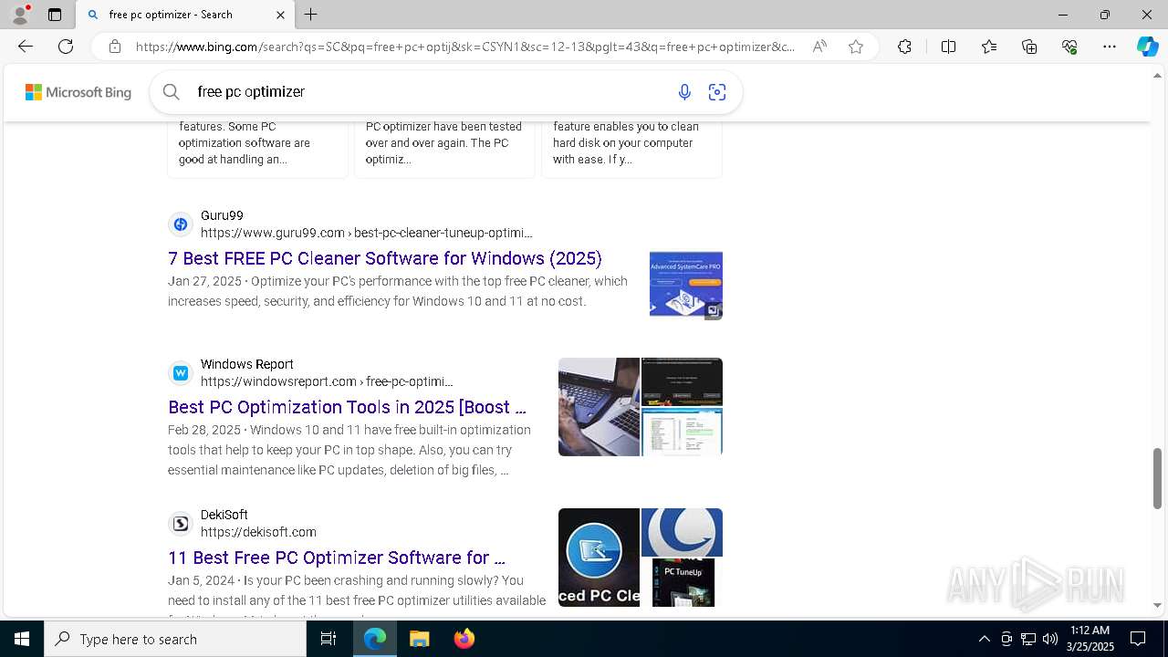The width and height of the screenshot is (1168, 657).
Task: Click the DekiSoft site favicon
Action: [181, 524]
